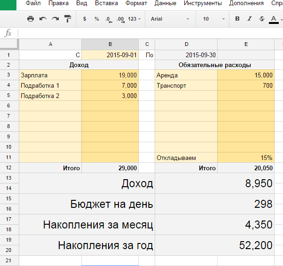This screenshot has width=283, height=266.
Task: Select row 1 header
Action: click(x=8, y=55)
